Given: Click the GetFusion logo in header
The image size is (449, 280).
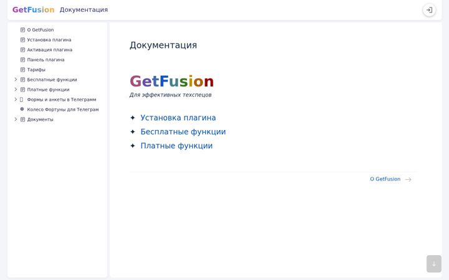Looking at the screenshot, I should [33, 10].
